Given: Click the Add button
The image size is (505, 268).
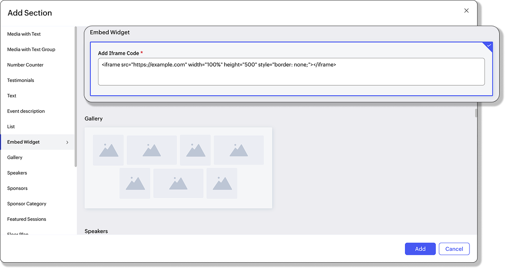Looking at the screenshot, I should tap(420, 249).
